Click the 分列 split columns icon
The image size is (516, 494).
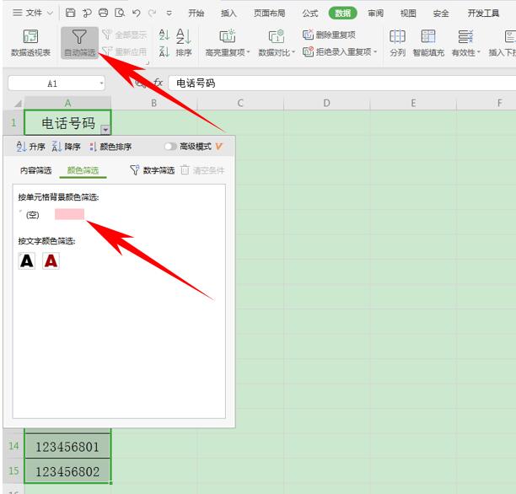tap(397, 36)
